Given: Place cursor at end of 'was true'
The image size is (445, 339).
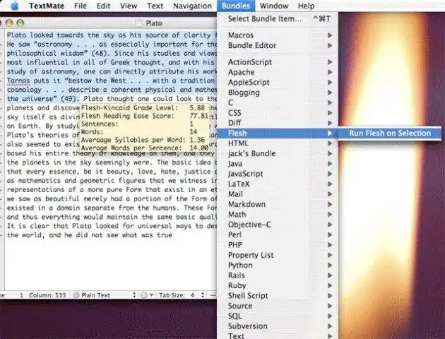Looking at the screenshot, I should click(172, 235).
